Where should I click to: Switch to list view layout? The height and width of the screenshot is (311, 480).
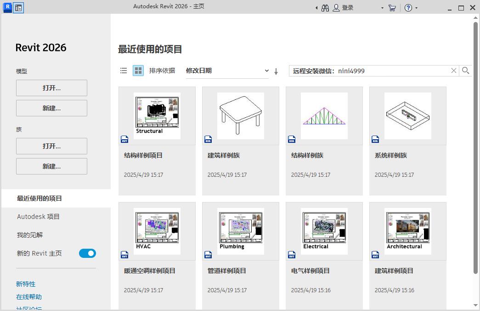click(x=124, y=71)
